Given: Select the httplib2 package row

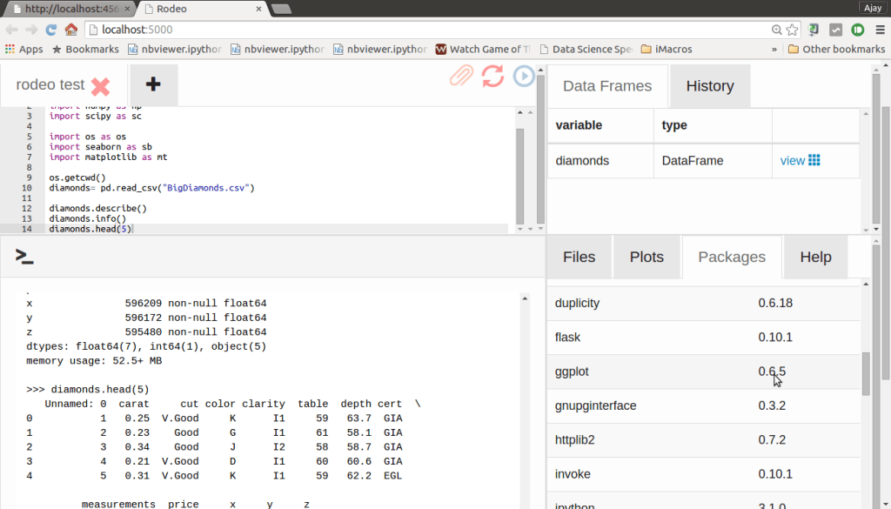Looking at the screenshot, I should pyautogui.click(x=703, y=439).
